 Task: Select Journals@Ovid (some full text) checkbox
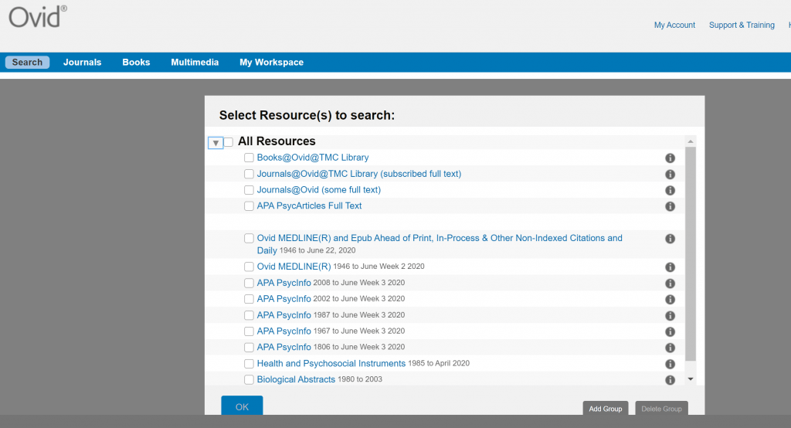pyautogui.click(x=249, y=190)
